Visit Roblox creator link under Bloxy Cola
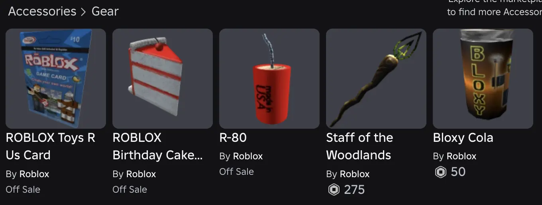The width and height of the screenshot is (542, 205). click(x=461, y=156)
